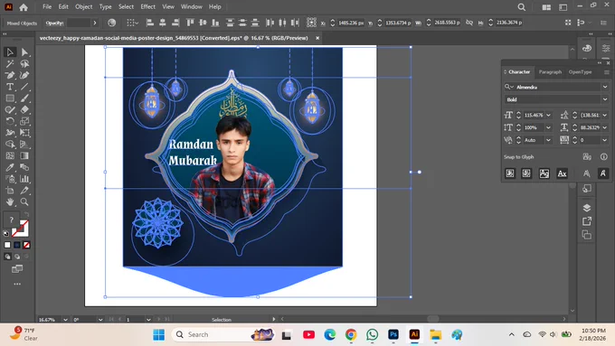Click the Opacity label link
The width and height of the screenshot is (615, 346).
pyautogui.click(x=54, y=23)
